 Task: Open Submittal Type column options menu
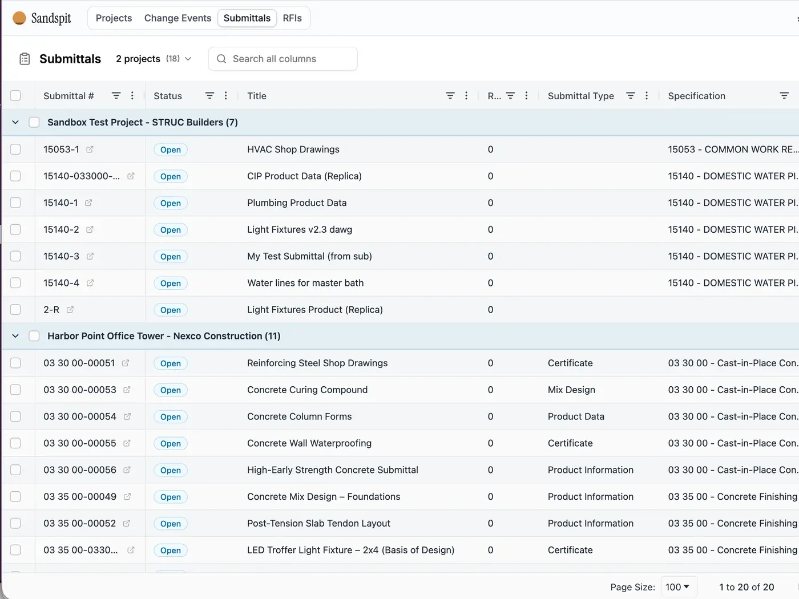click(x=647, y=96)
